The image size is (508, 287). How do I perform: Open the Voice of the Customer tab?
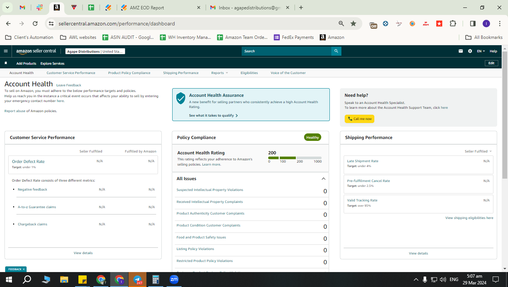click(288, 73)
